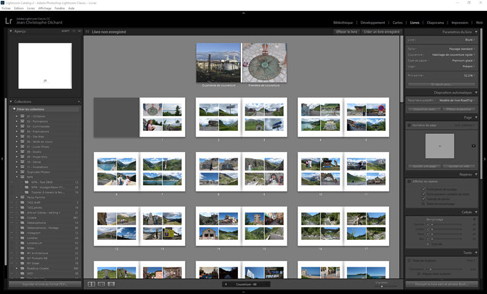487x294 pixels.
Task: Open the Edition menu
Action: [19, 9]
